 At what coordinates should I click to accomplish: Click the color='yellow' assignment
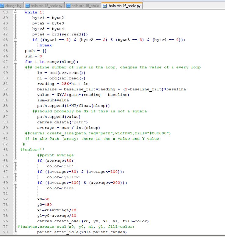pyautogui.click(x=64, y=177)
